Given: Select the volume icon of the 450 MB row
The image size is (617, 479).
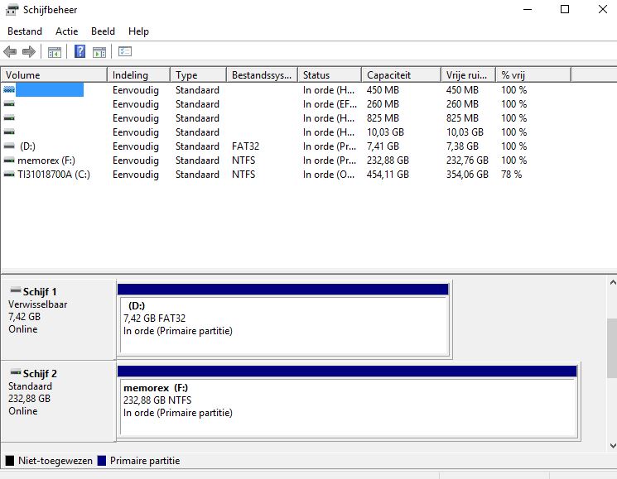Looking at the screenshot, I should click(x=9, y=90).
